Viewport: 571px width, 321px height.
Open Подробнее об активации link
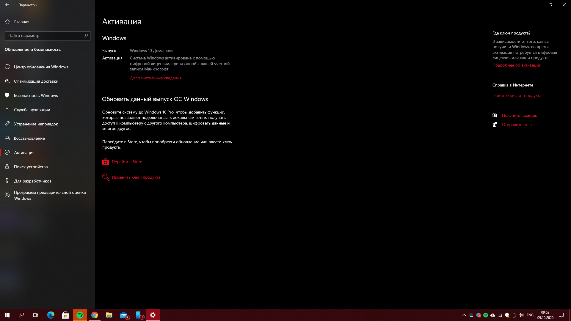(517, 65)
